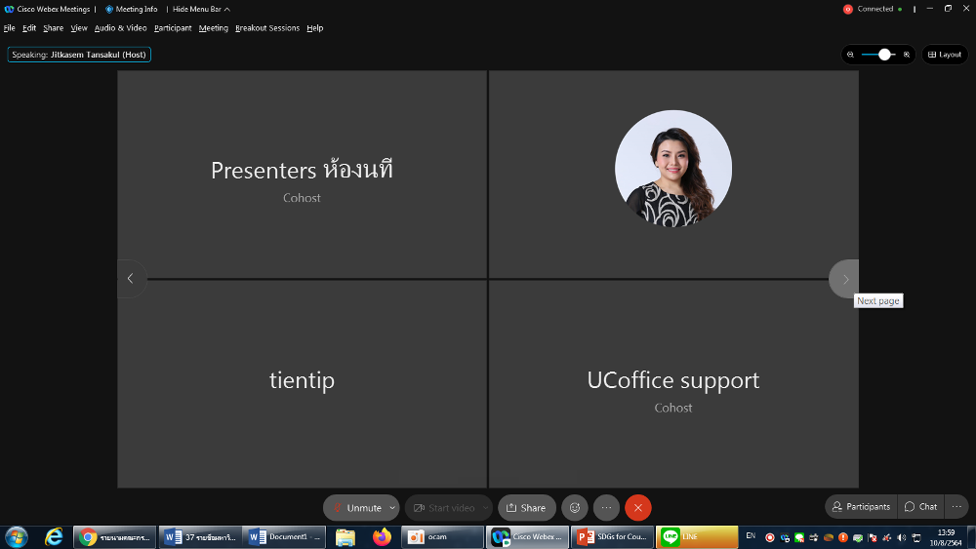Open the Breakout Sessions menu
The height and width of the screenshot is (549, 976).
(x=266, y=28)
